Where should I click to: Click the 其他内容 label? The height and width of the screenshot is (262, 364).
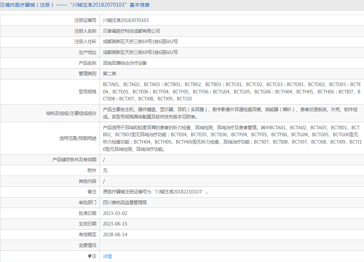[87, 181]
